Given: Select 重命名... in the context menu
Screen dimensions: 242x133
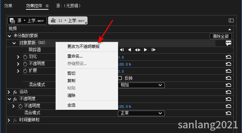Looking at the screenshot, I should (75, 56).
